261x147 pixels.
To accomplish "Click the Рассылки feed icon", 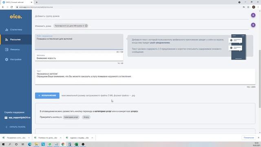I will (7, 40).
